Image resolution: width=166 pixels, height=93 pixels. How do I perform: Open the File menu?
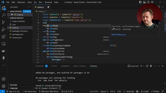[8, 2]
